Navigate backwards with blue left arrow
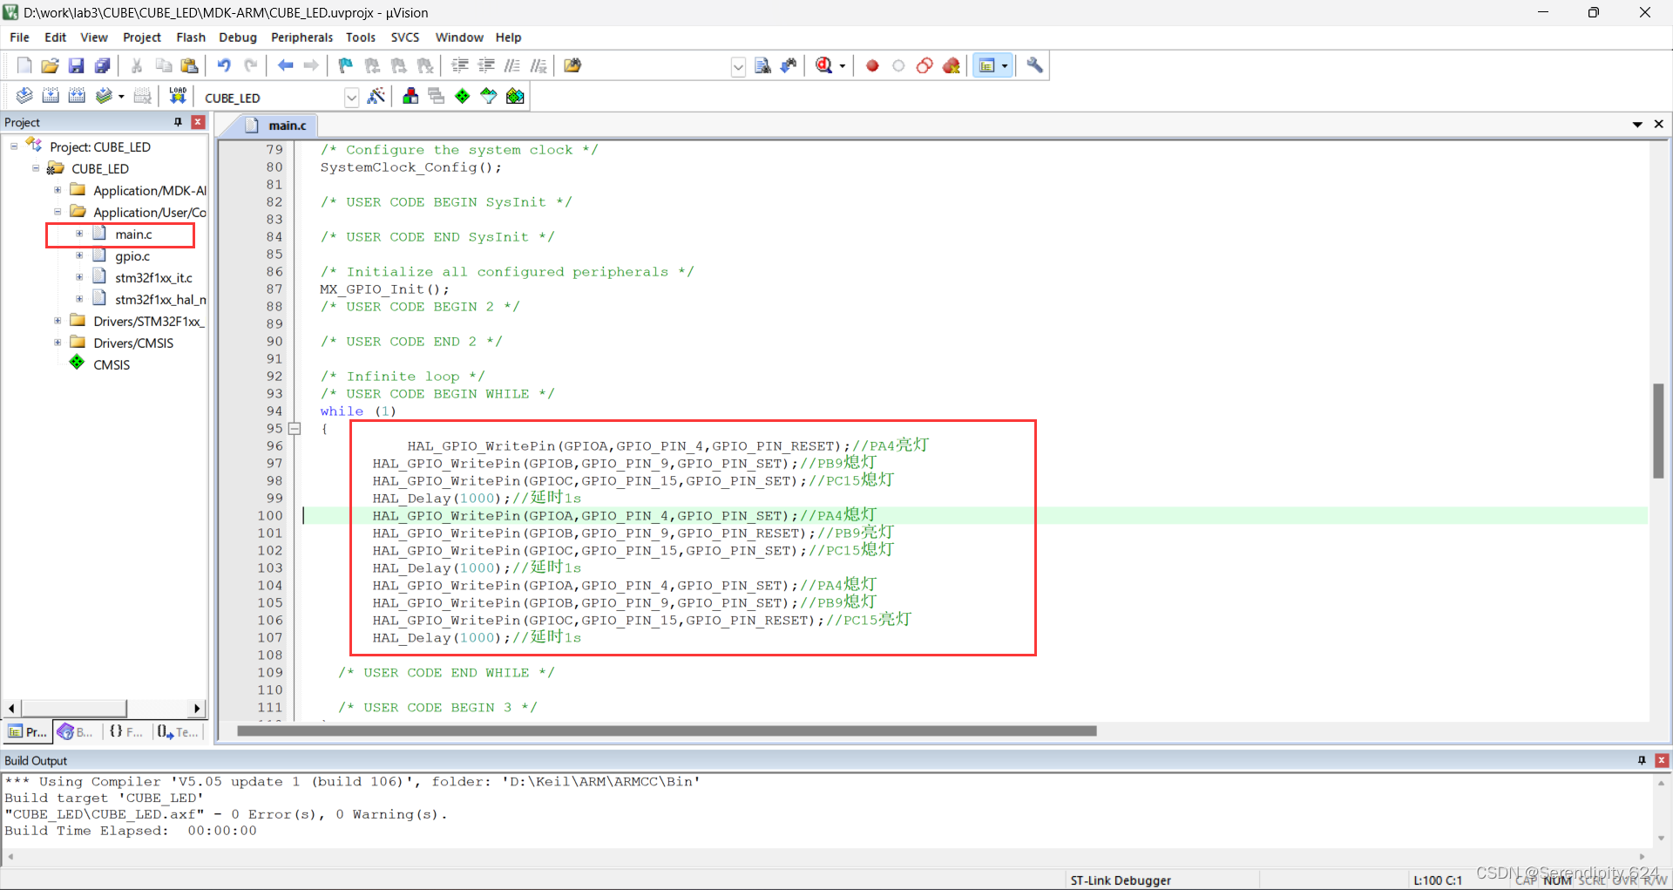 click(x=285, y=65)
